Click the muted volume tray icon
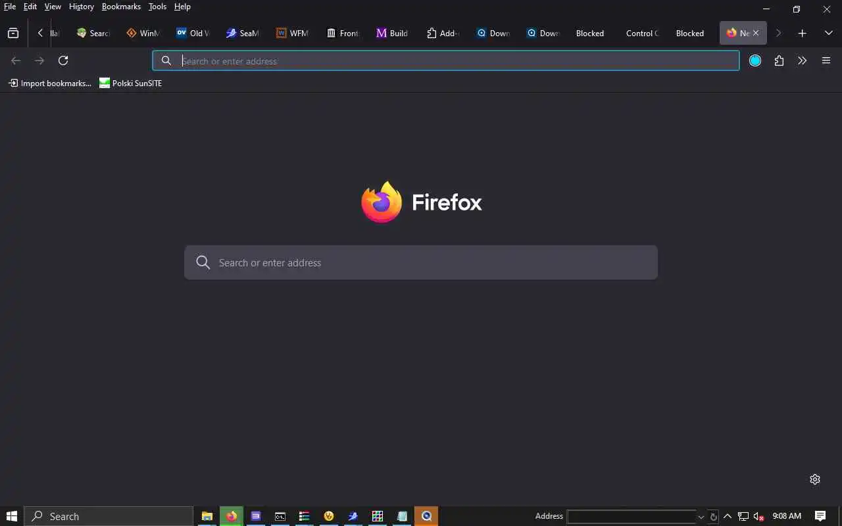 click(759, 516)
